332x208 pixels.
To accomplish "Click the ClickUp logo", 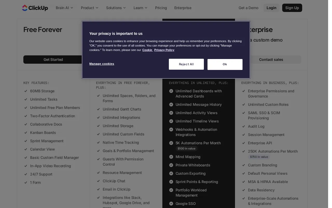I will 35,8.
